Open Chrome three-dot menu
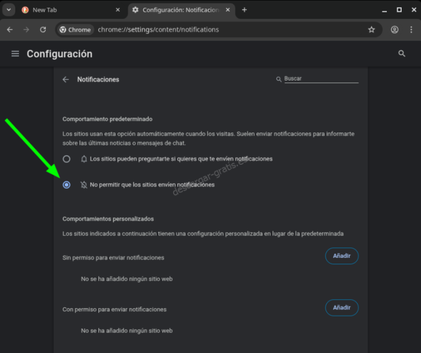 [x=412, y=29]
